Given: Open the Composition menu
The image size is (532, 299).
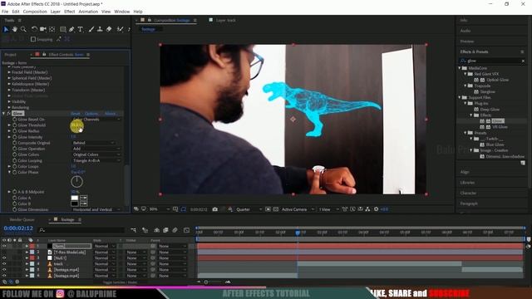Looking at the screenshot, I should point(35,12).
